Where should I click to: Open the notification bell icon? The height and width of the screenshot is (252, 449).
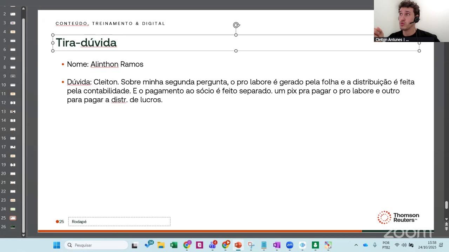(x=441, y=245)
